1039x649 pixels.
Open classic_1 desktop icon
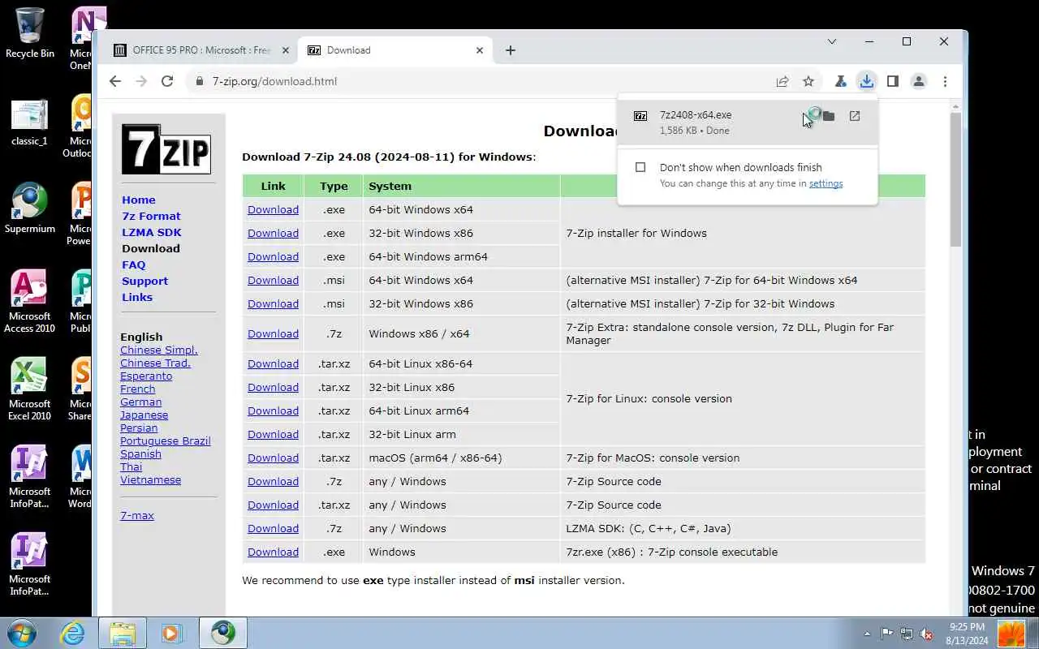pyautogui.click(x=29, y=122)
